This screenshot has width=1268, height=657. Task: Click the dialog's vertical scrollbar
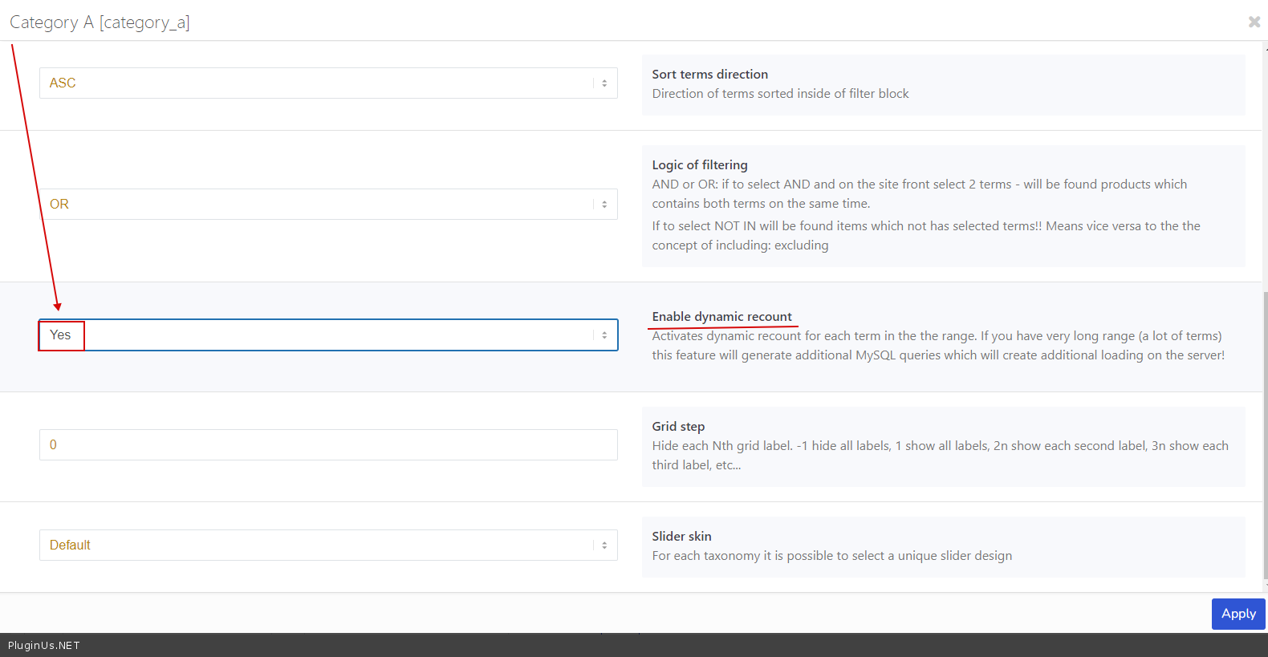click(x=1266, y=433)
